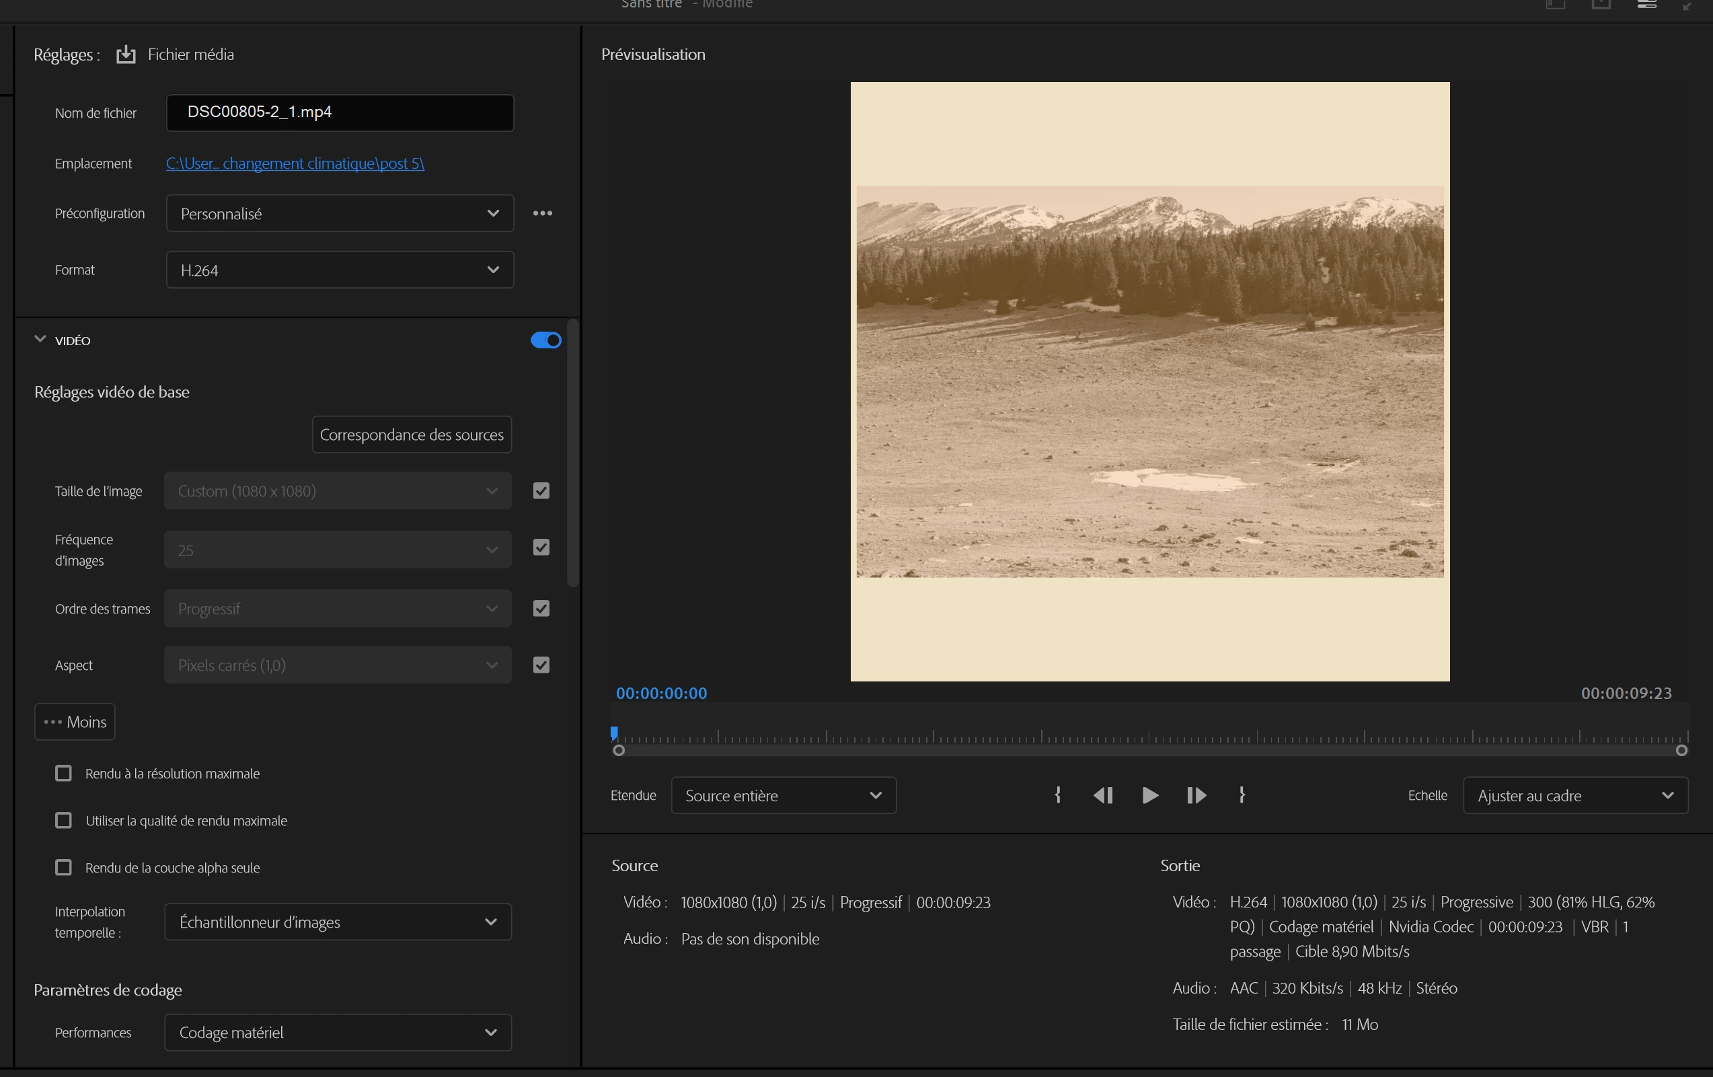Open the Préconfiguration Personnalisé dropdown
Screen dimensions: 1713x1077
pos(340,213)
